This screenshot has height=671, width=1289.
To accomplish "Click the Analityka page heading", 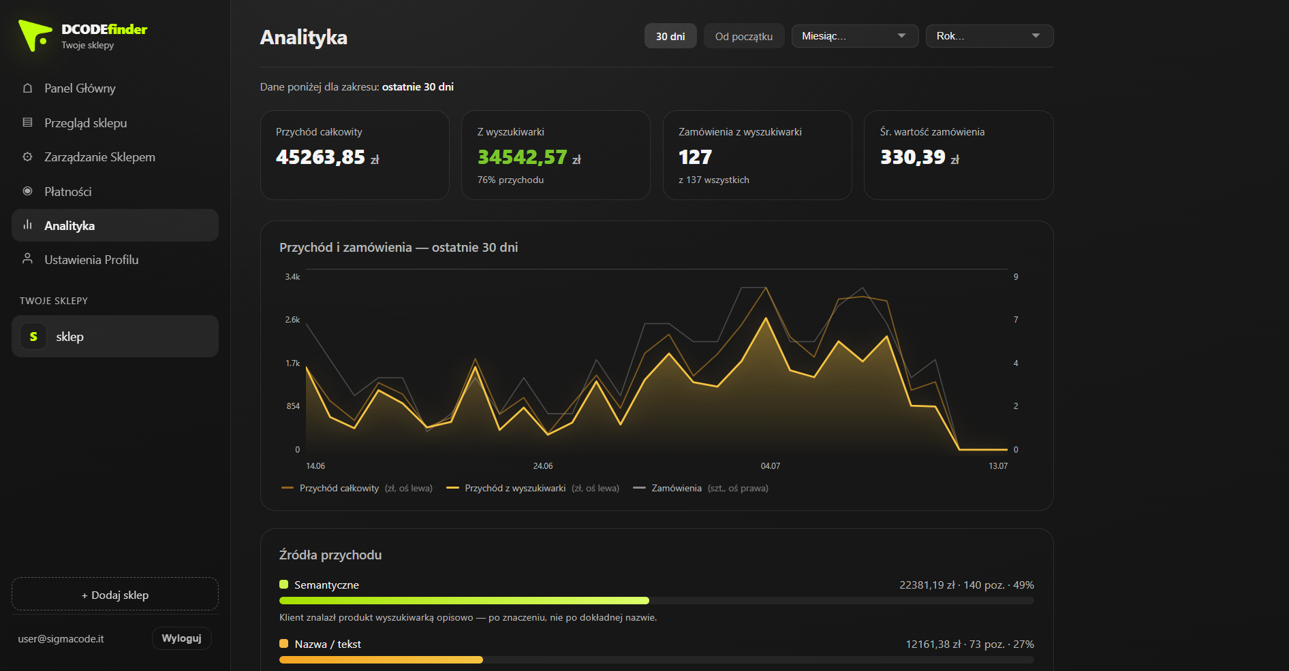I will click(304, 37).
